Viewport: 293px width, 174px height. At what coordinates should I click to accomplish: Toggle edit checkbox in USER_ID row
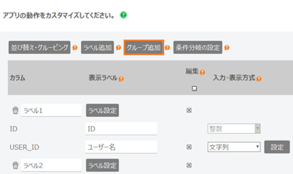point(189,147)
